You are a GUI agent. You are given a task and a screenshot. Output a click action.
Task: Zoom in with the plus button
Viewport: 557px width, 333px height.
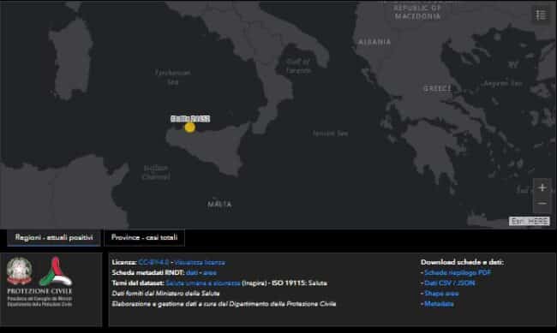click(542, 187)
